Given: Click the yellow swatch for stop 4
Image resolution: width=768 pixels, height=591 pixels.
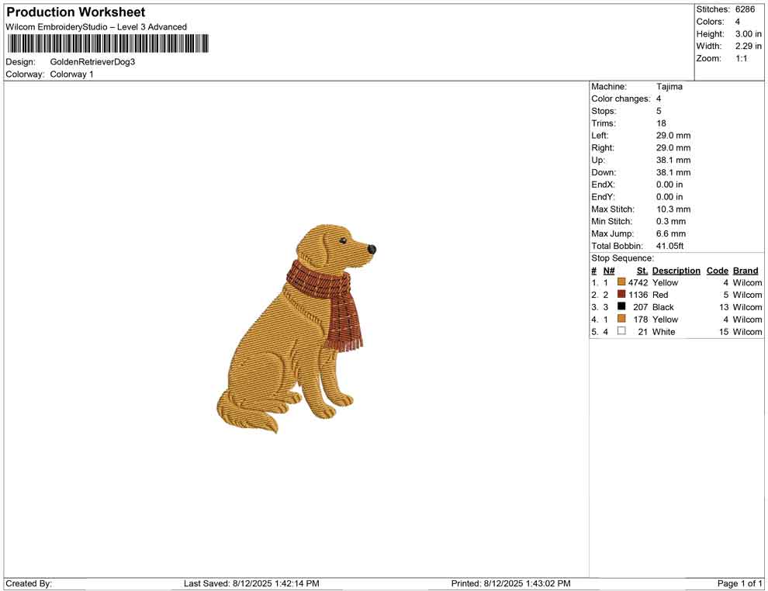Looking at the screenshot, I should coord(621,319).
